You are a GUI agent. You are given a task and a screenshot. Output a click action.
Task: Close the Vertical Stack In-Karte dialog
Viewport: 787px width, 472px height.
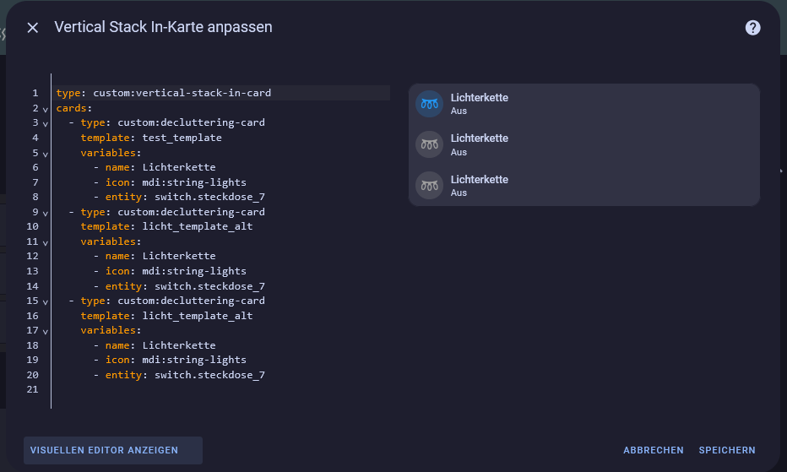[x=33, y=28]
